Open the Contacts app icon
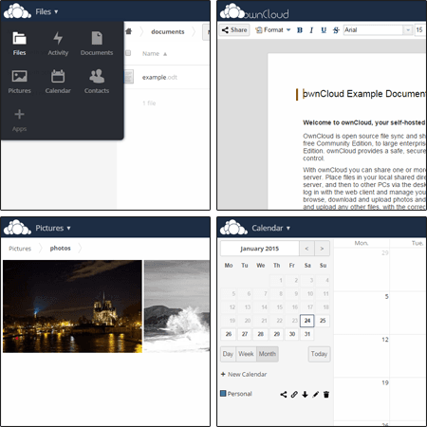The image size is (427, 427). (97, 82)
